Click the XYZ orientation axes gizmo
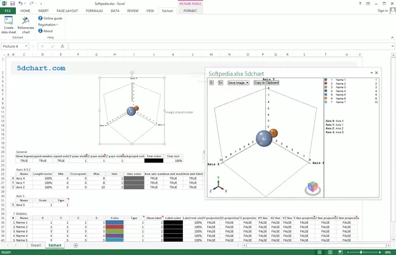 click(218, 185)
